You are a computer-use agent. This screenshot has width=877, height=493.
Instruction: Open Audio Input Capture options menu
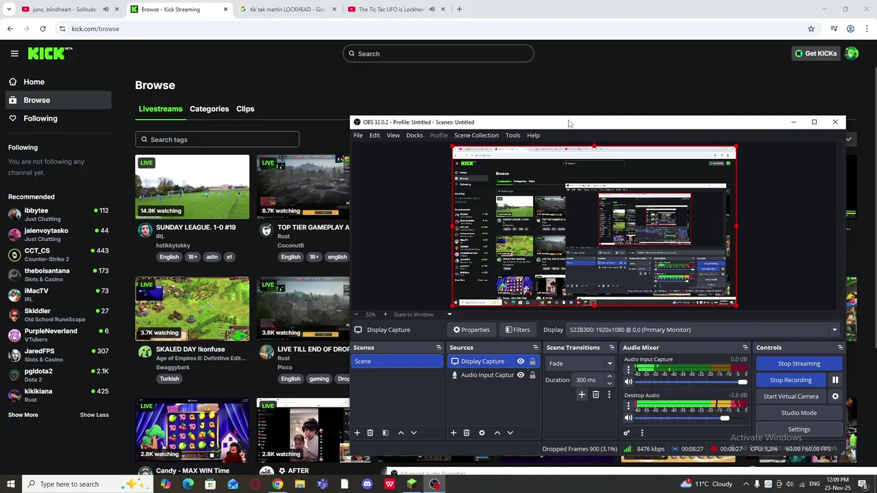tap(628, 370)
